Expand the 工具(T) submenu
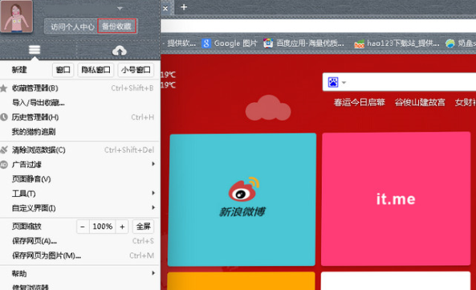Image resolution: width=476 pixels, height=290 pixels. [80, 194]
